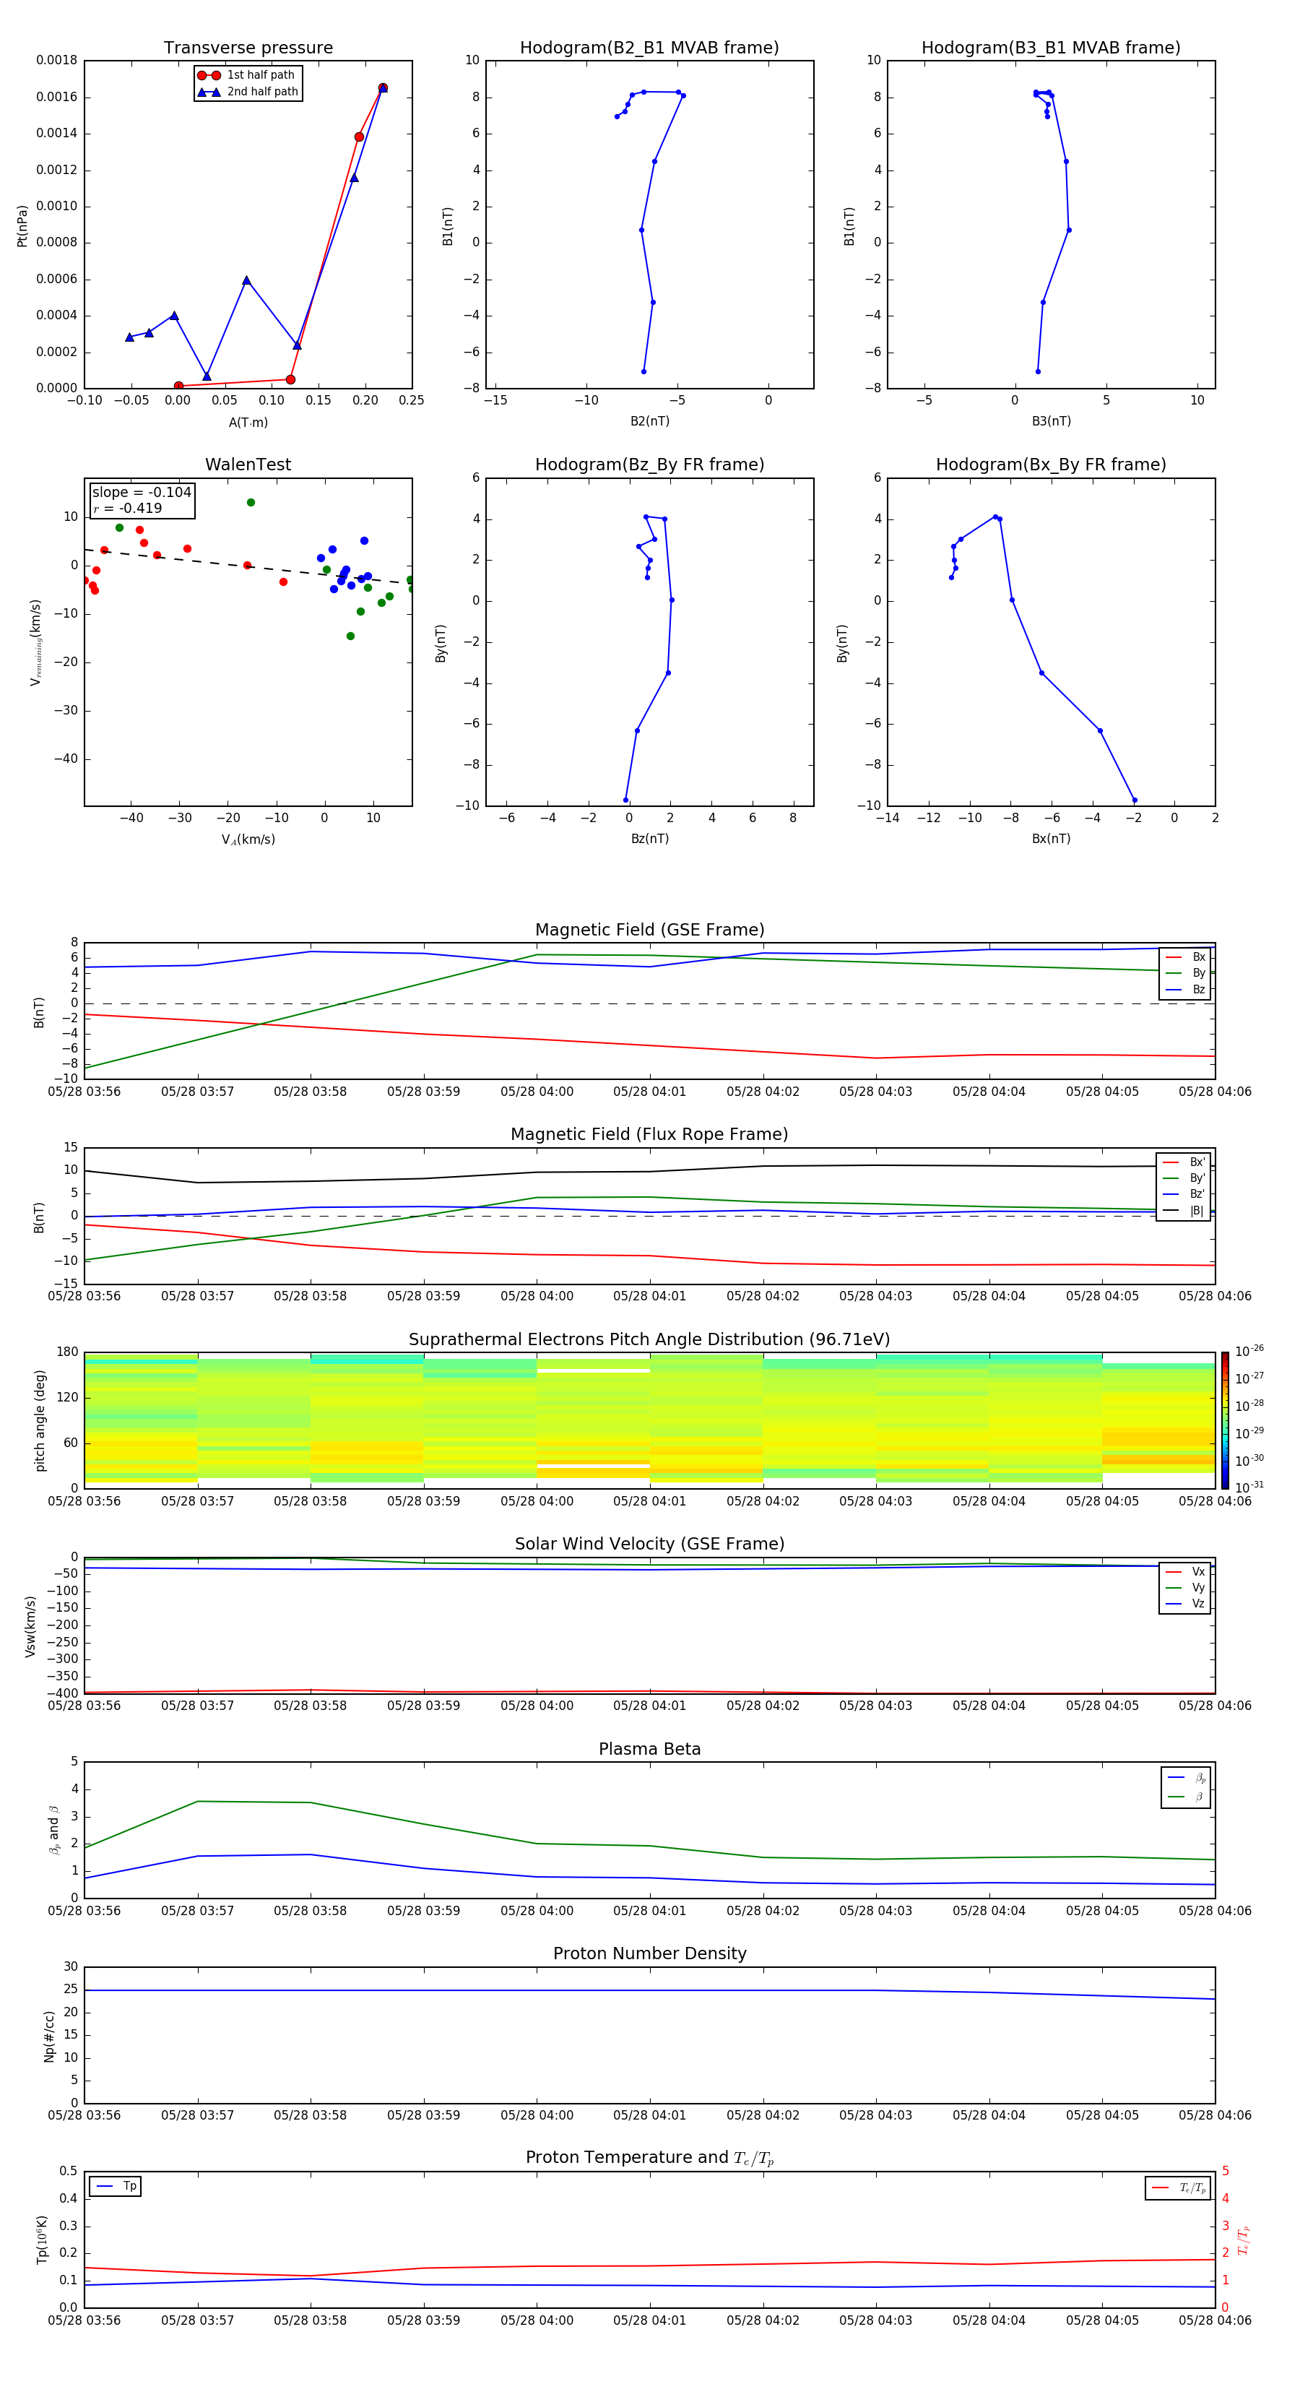
Task: Click the 'Magnetic Field (GSE Frame)' title
Action: [x=649, y=930]
